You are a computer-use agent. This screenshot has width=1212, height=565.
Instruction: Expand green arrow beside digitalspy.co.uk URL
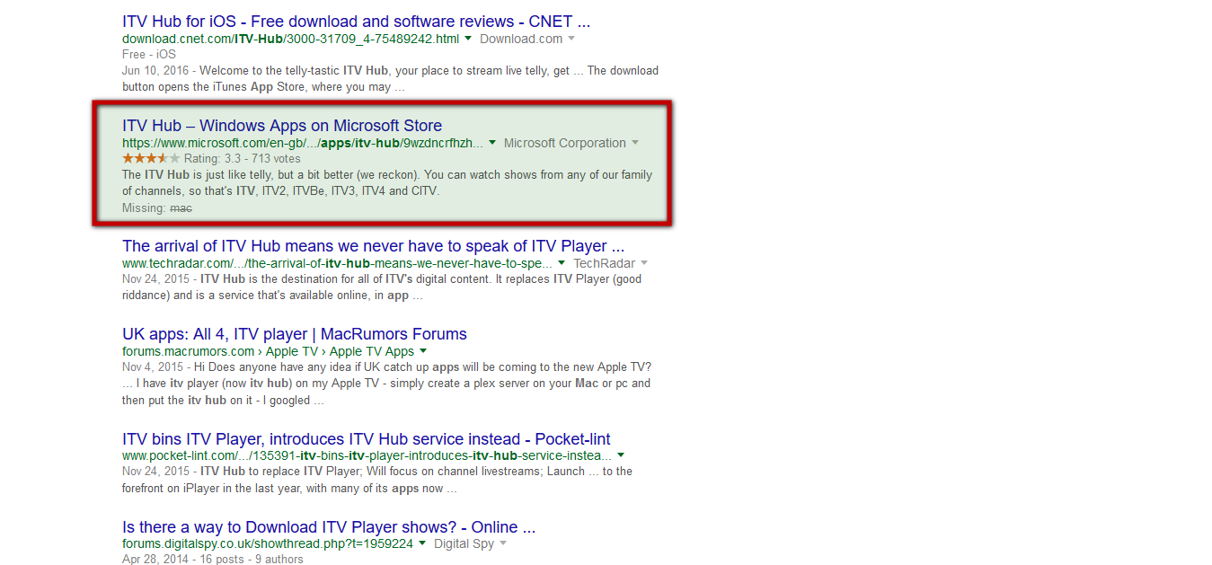pos(422,543)
